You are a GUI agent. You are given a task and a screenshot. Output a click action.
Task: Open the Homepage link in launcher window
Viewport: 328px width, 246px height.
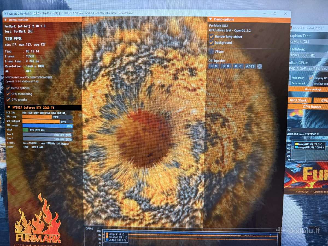pos(302,192)
